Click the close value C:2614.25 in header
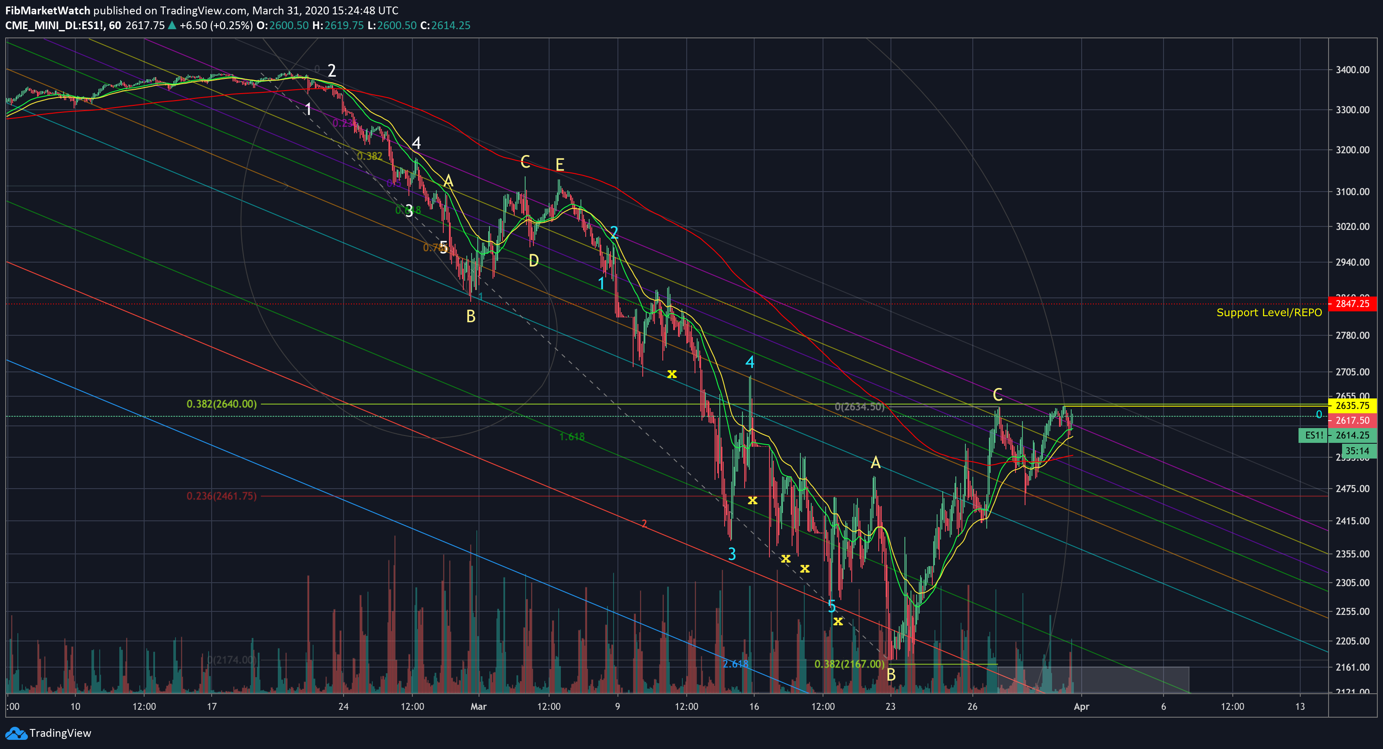 pos(445,25)
